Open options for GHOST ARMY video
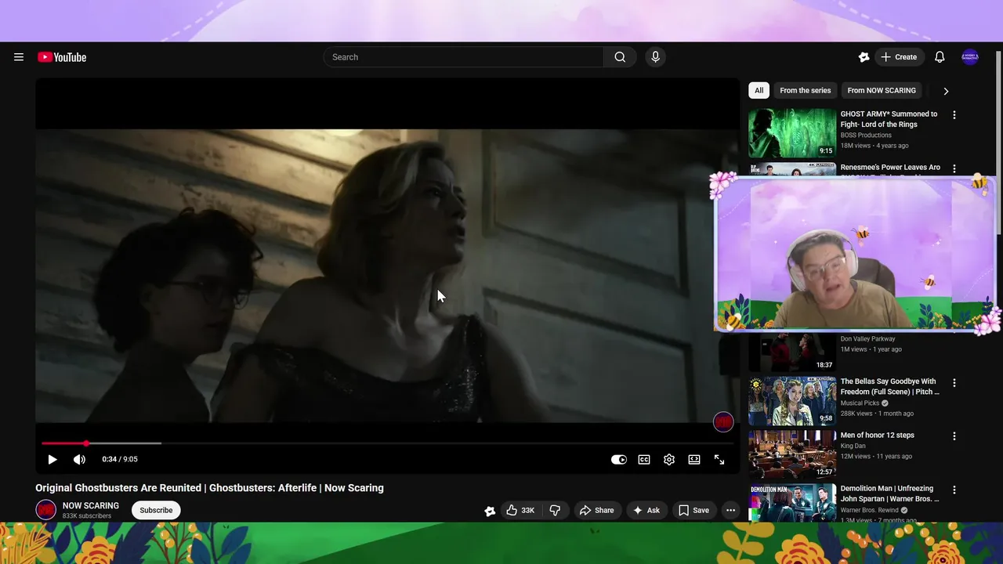Screen dimensions: 1003x564 954,115
